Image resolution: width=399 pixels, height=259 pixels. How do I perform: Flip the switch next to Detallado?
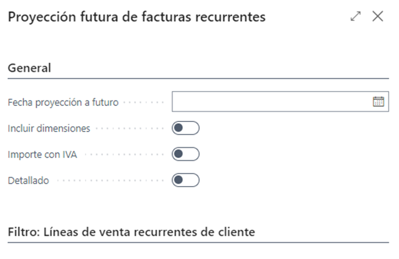186,180
